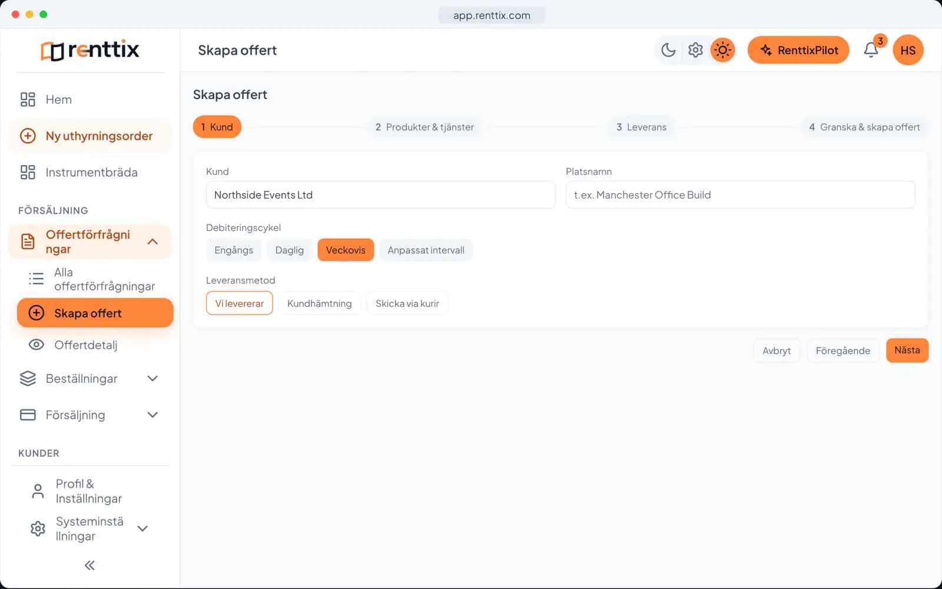Expand Systeminställningar menu
Screen dimensions: 942x589
click(90, 529)
